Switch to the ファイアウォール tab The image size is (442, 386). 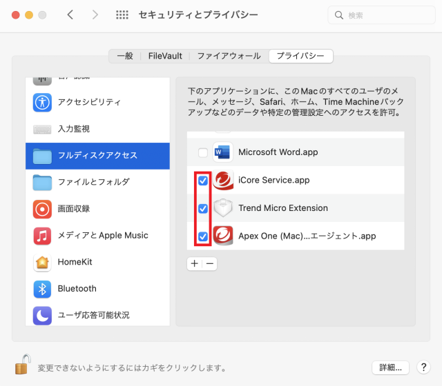229,56
